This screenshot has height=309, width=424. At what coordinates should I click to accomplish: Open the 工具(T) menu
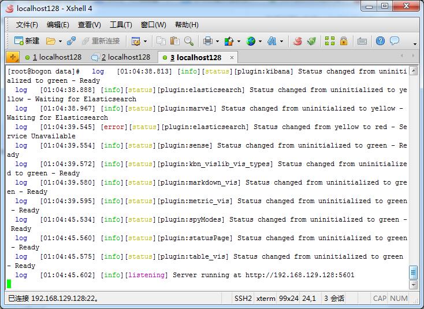click(x=121, y=25)
